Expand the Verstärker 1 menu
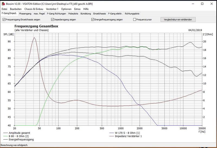 click(x=52, y=9)
